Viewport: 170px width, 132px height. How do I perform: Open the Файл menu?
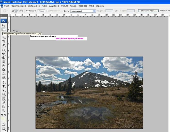[6, 6]
